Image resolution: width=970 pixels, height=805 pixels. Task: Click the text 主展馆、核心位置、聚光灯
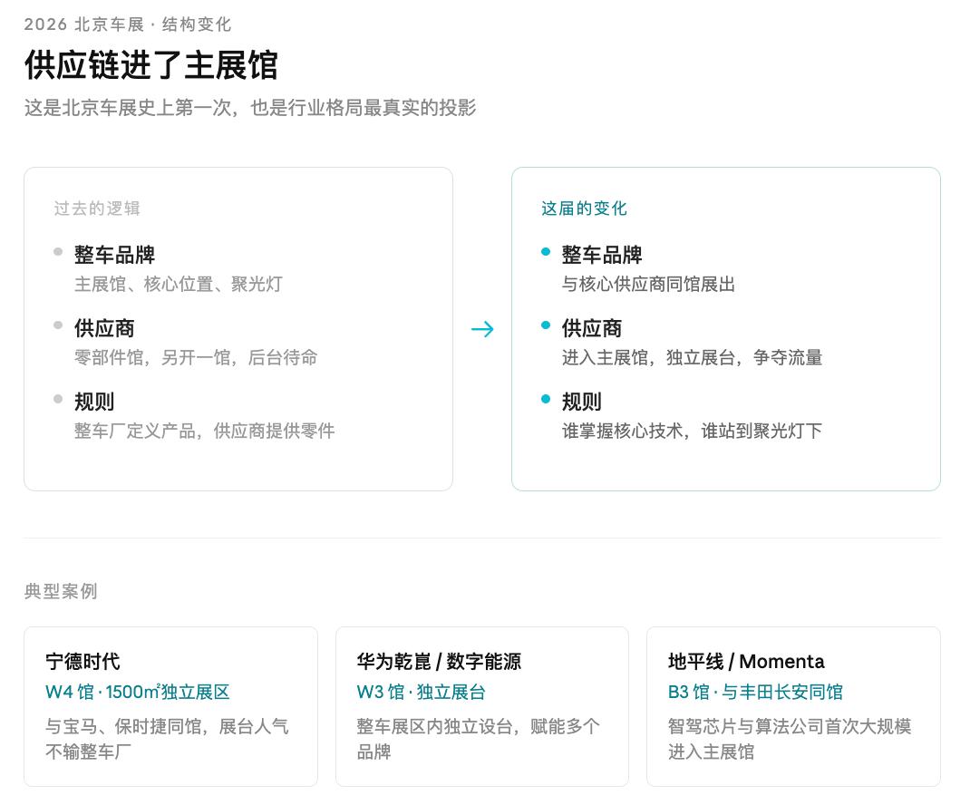pyautogui.click(x=179, y=284)
